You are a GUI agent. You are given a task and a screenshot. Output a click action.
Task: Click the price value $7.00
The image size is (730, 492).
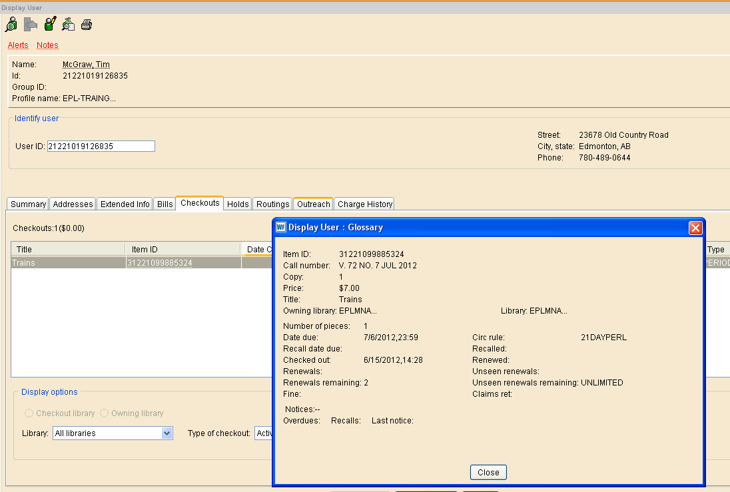click(349, 288)
